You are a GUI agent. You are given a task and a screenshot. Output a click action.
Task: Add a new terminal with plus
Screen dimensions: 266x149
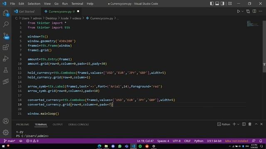pyautogui.click(x=234, y=124)
